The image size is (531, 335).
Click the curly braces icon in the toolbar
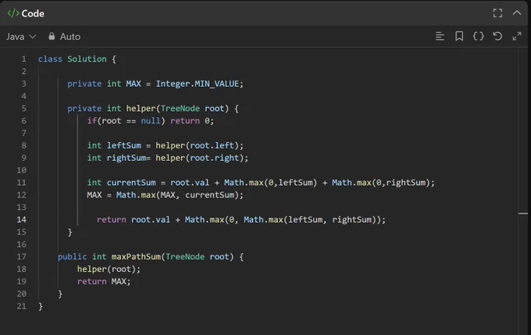click(x=478, y=36)
